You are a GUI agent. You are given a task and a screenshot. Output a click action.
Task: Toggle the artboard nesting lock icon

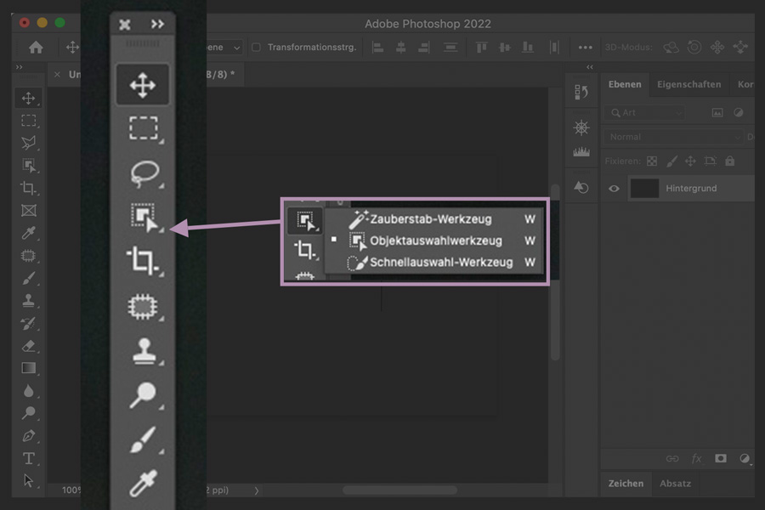pos(711,161)
